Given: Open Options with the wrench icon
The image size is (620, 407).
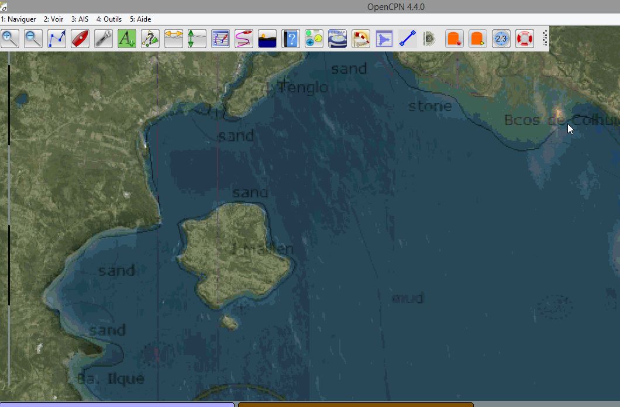Looking at the screenshot, I should (103, 39).
